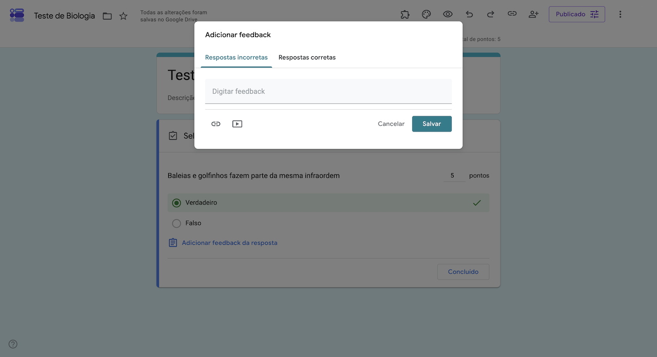Screen dimensions: 657x357
Task: Select the Verdadeiro radio option
Action: click(177, 203)
